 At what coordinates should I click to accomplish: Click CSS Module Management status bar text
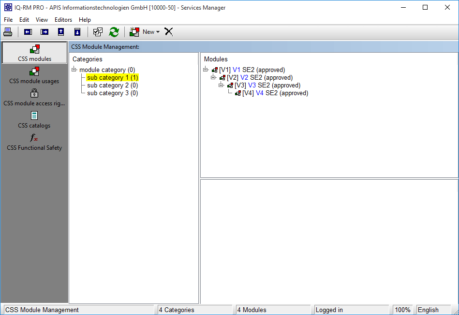pos(42,310)
